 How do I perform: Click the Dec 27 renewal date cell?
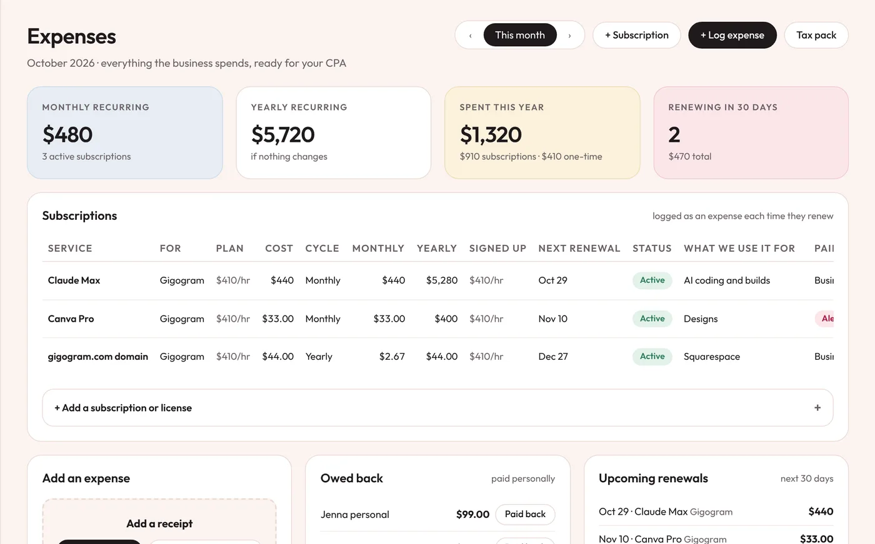pyautogui.click(x=553, y=357)
